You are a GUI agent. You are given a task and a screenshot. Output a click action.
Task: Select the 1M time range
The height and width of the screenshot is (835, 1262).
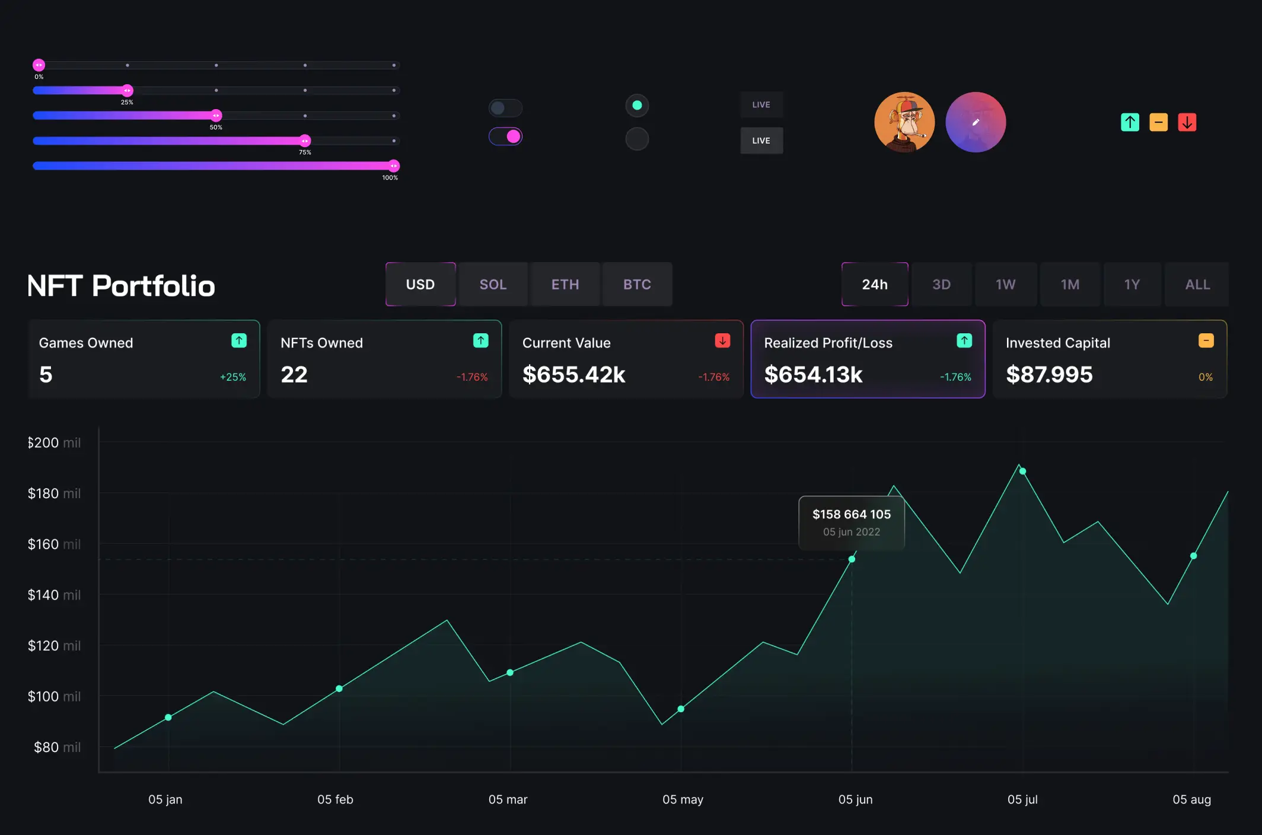point(1070,284)
